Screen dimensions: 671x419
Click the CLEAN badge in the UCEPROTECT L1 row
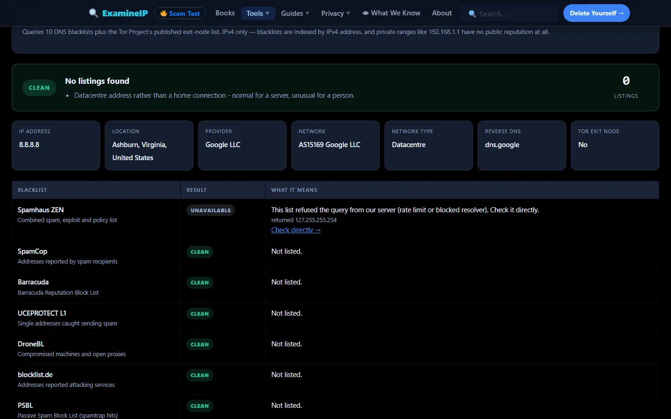(x=200, y=314)
